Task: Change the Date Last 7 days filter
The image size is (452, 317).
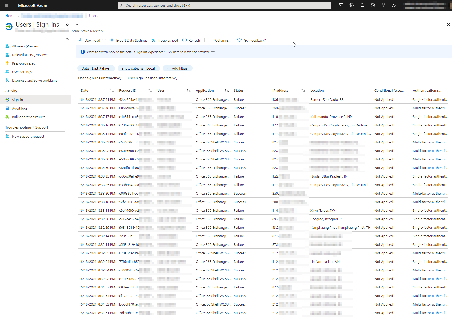Action: click(96, 68)
